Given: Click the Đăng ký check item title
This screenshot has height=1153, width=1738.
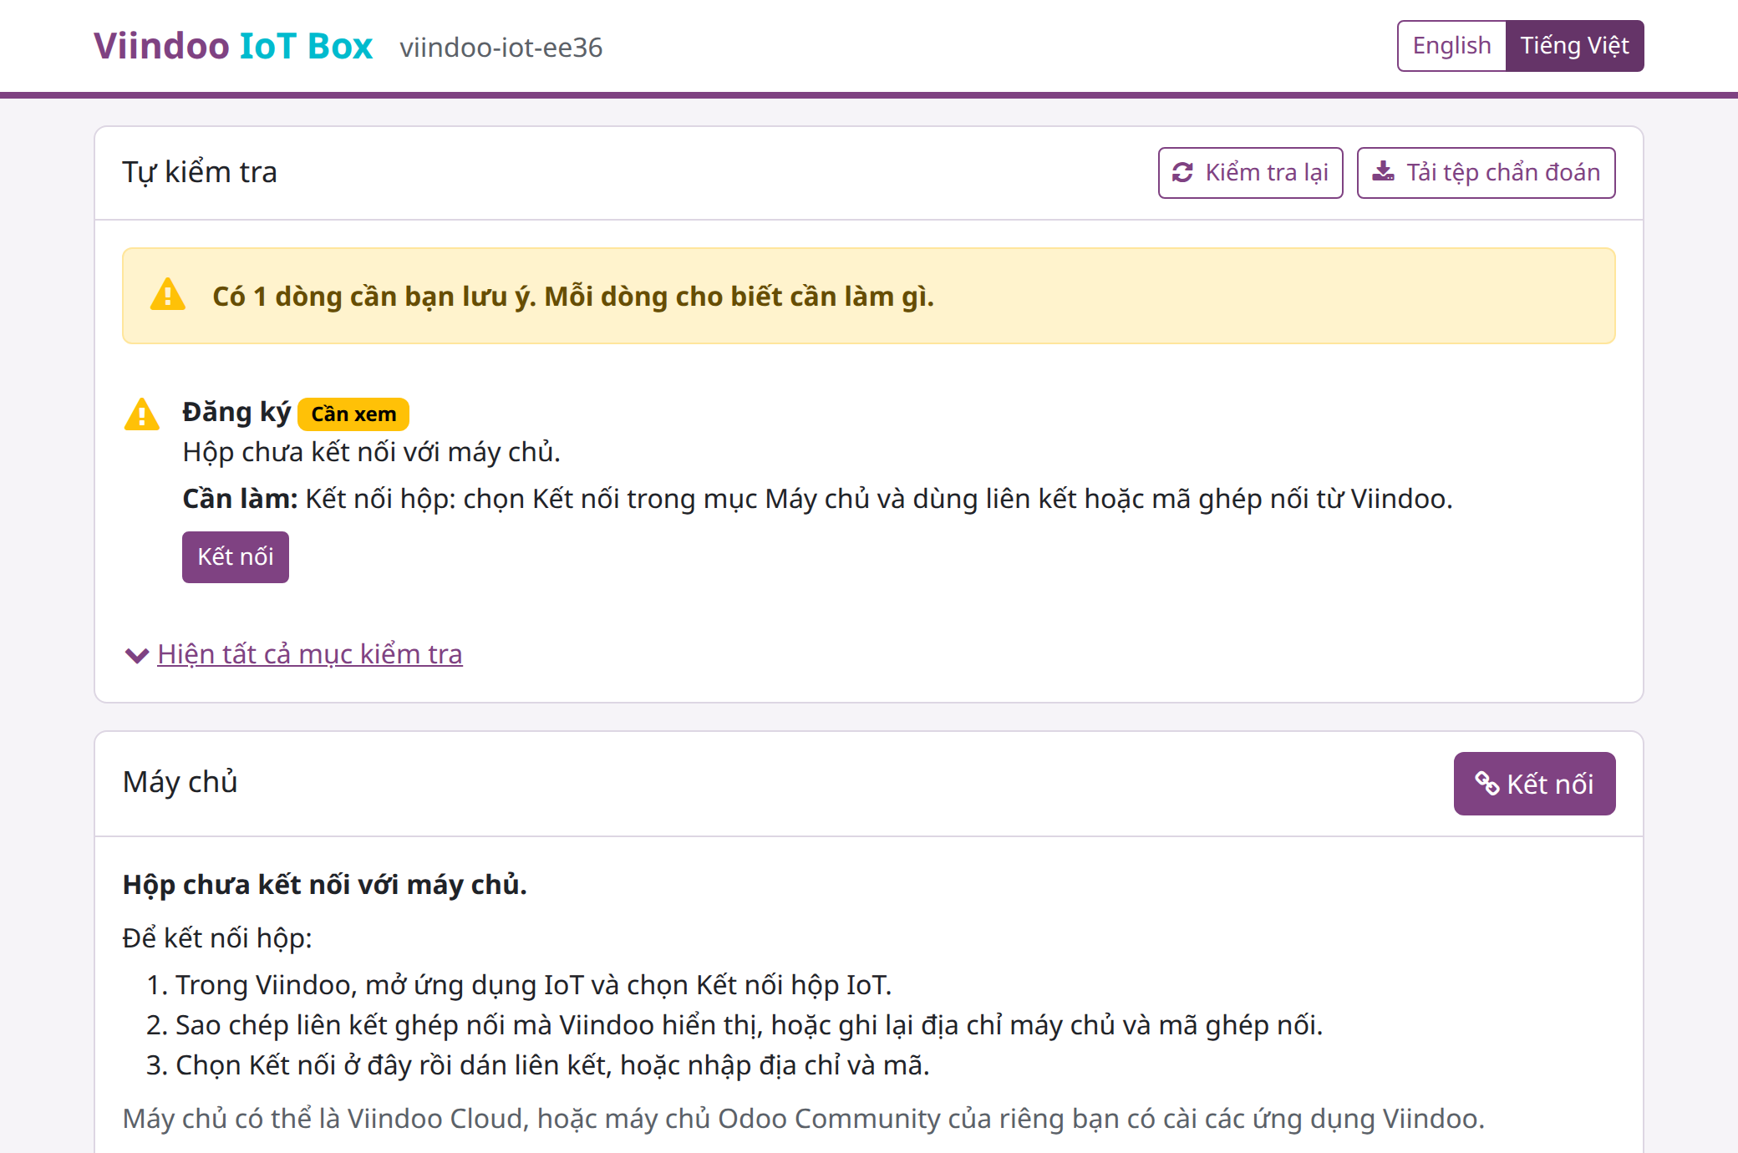Looking at the screenshot, I should pos(236,413).
